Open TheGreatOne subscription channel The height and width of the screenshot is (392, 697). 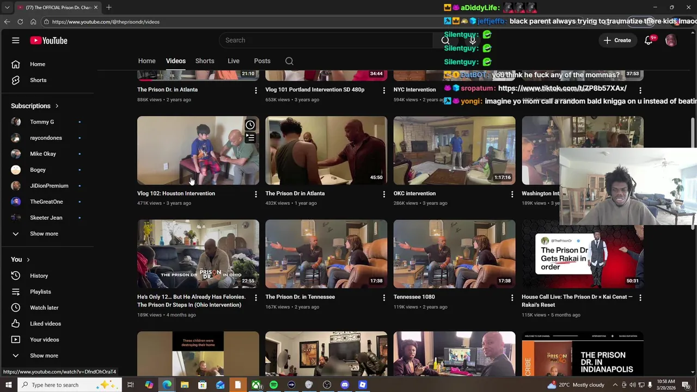pos(46,202)
